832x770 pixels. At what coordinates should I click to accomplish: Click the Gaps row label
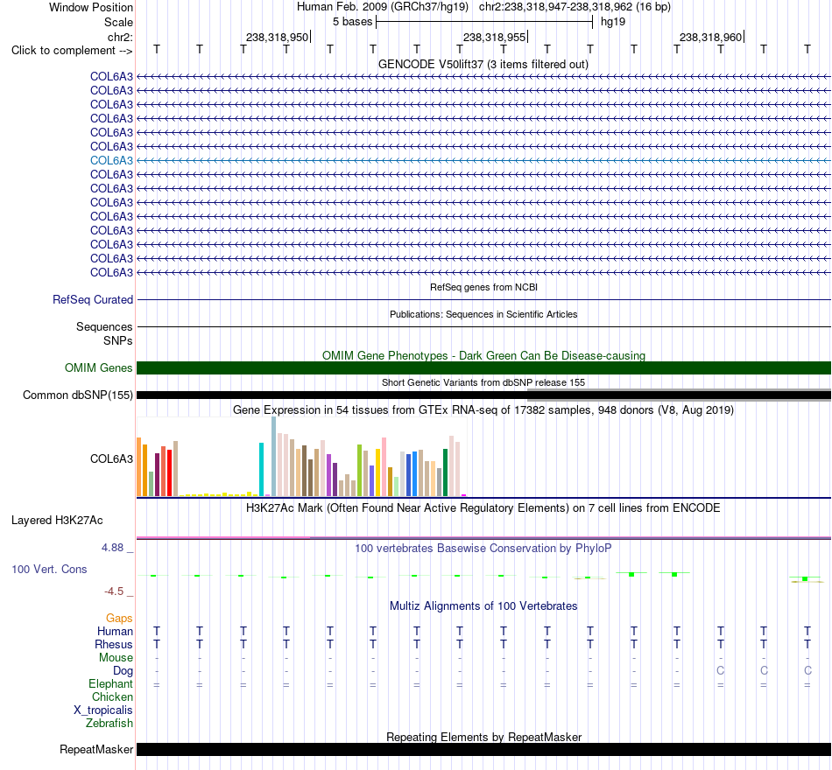tap(119, 619)
